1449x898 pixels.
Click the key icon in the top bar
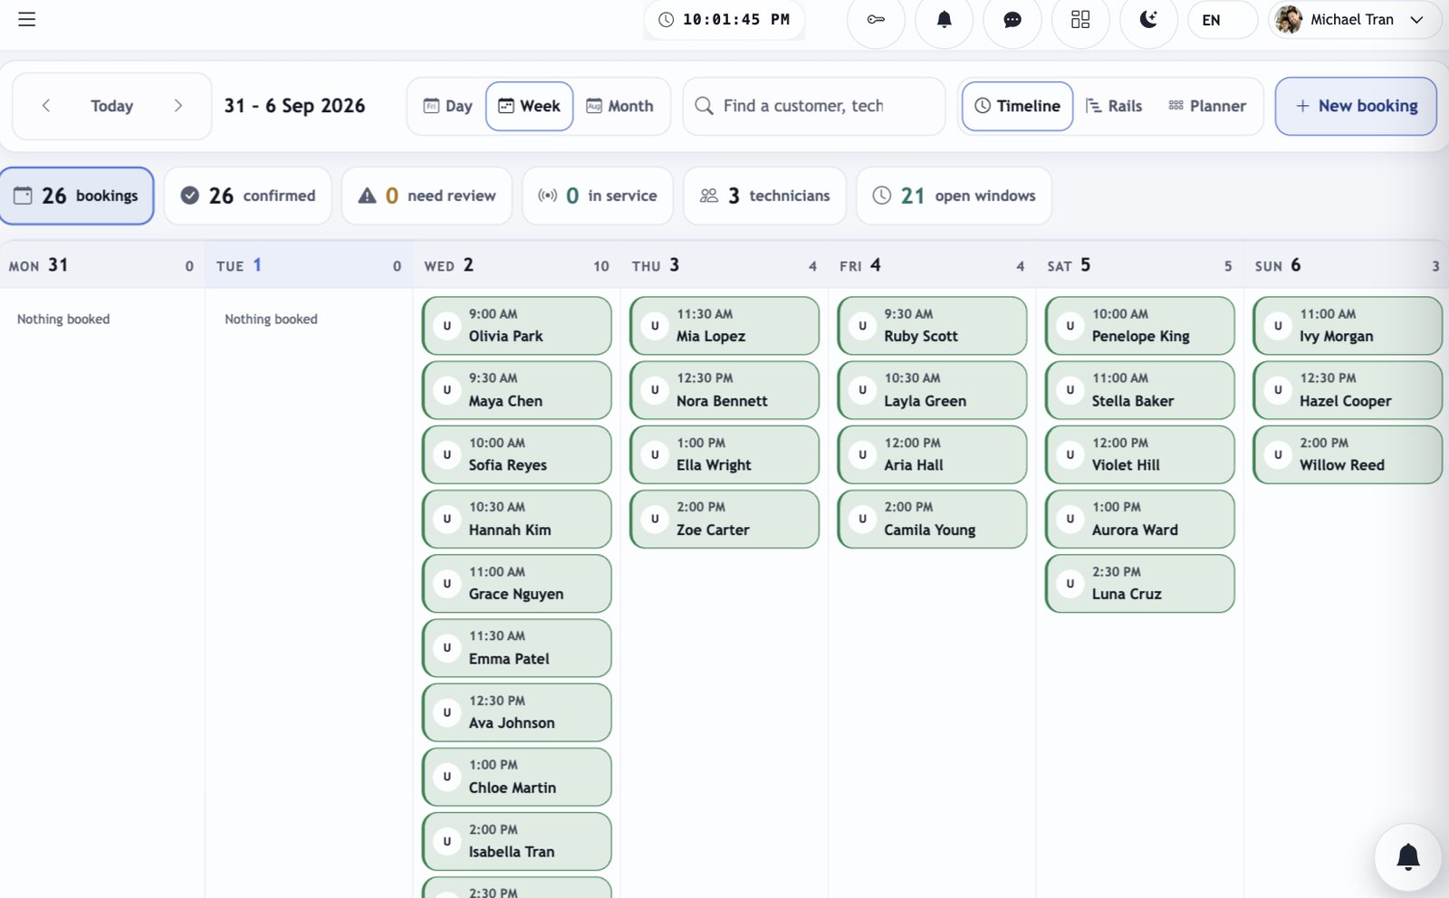click(x=876, y=19)
